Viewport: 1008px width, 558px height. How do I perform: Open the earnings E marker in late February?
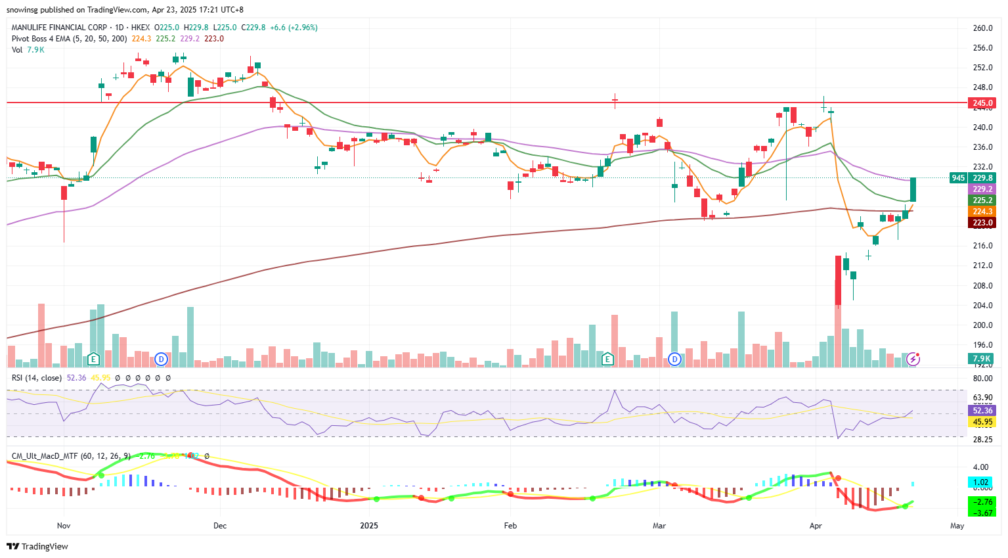pyautogui.click(x=607, y=359)
